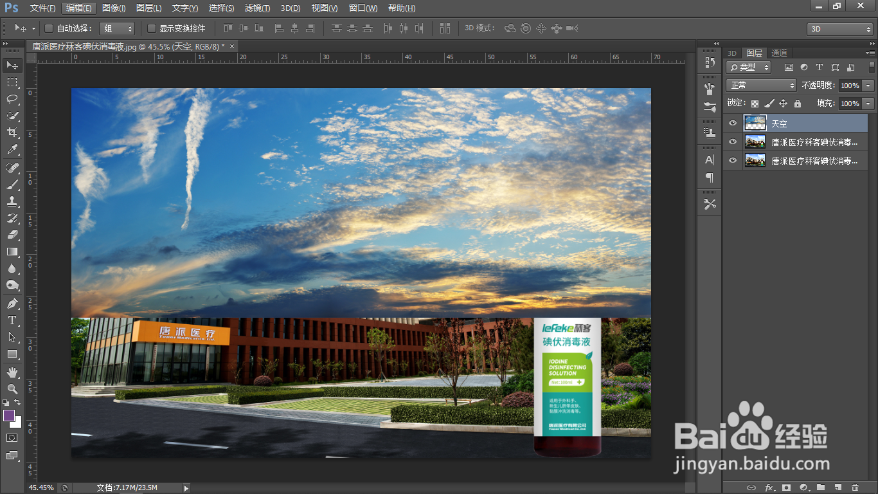Select the Pen tool
The width and height of the screenshot is (878, 494).
(12, 304)
